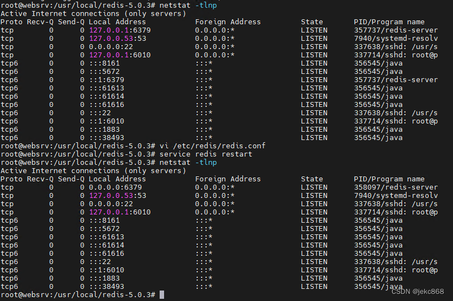Click the prompt before the vi command
The width and height of the screenshot is (453, 301).
(x=78, y=146)
